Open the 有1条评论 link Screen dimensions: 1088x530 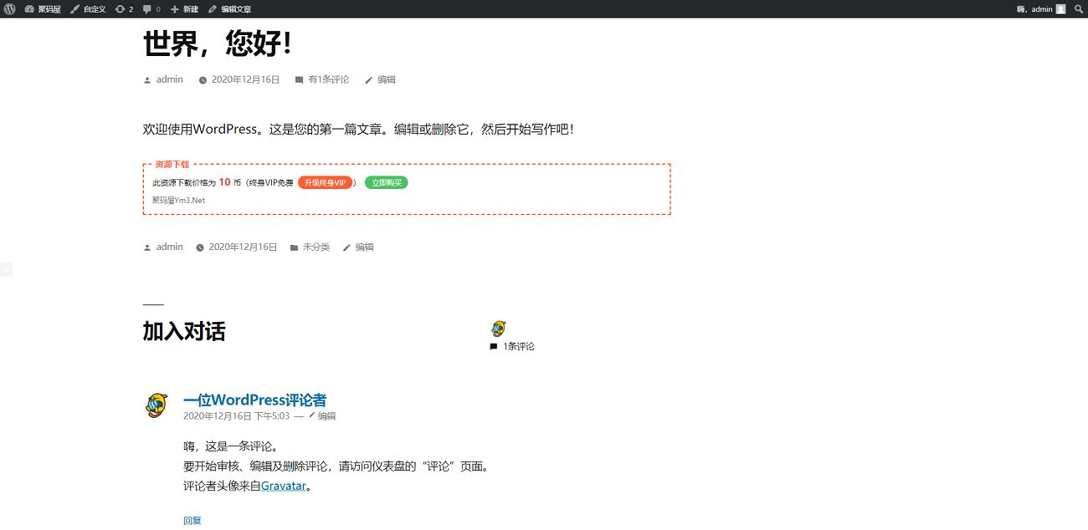point(329,80)
